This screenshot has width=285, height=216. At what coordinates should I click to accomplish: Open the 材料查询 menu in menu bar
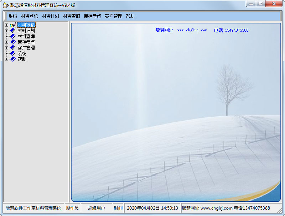coord(72,16)
